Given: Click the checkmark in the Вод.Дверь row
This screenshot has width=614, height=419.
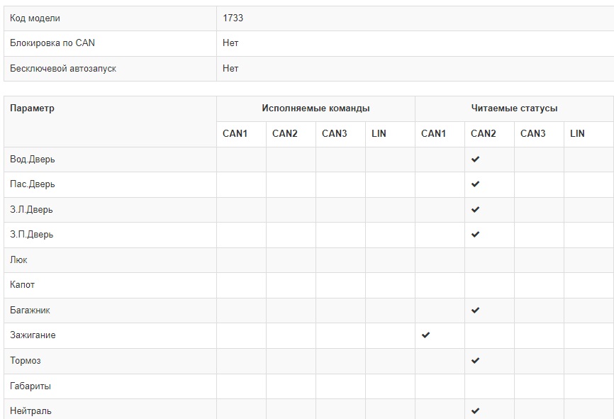Looking at the screenshot, I should tap(475, 160).
